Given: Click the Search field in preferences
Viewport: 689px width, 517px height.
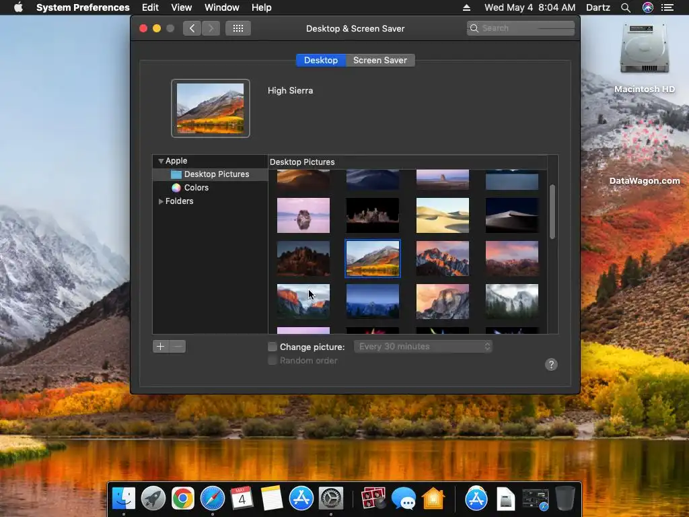Looking at the screenshot, I should pos(521,28).
